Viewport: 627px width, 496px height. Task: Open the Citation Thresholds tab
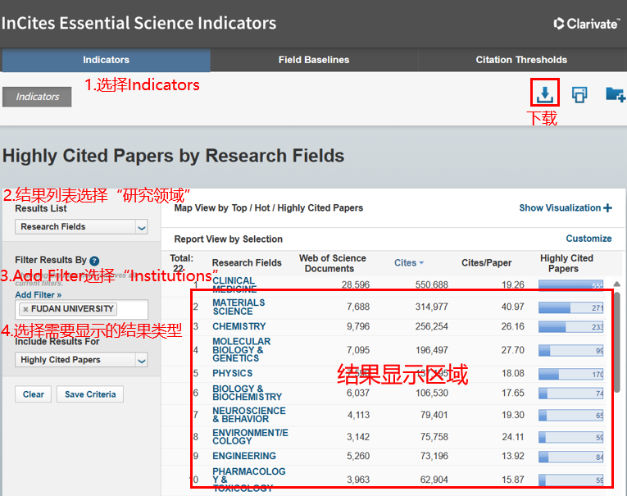tap(521, 60)
